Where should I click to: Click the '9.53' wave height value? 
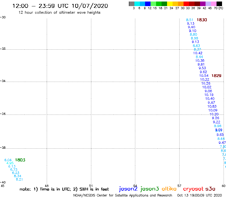coord(202,68)
